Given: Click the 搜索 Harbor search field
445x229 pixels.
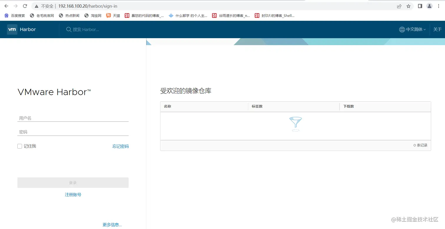Looking at the screenshot, I should click(x=86, y=29).
